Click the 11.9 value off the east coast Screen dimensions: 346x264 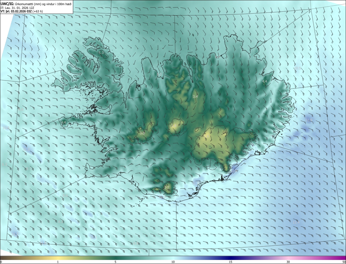click(x=309, y=120)
